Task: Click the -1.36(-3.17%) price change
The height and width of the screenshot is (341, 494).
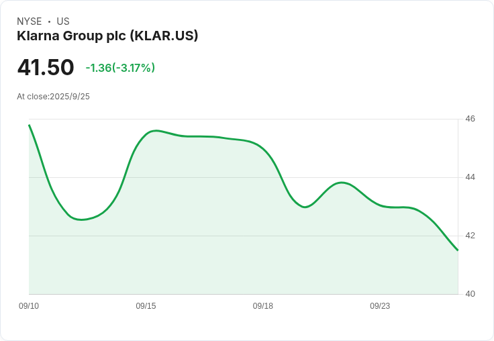Action: pos(120,68)
